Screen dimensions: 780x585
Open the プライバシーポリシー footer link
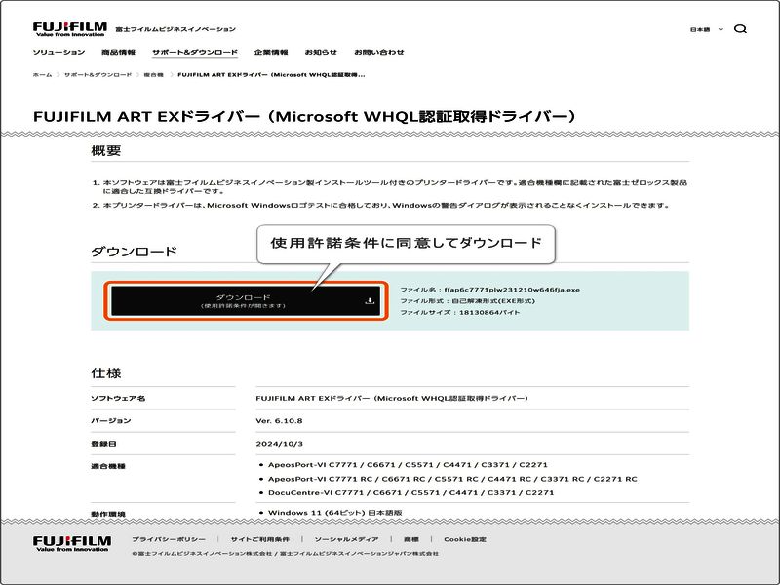point(169,539)
